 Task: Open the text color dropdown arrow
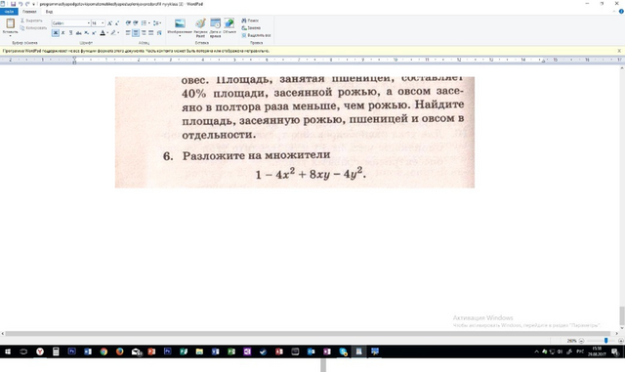pos(107,32)
